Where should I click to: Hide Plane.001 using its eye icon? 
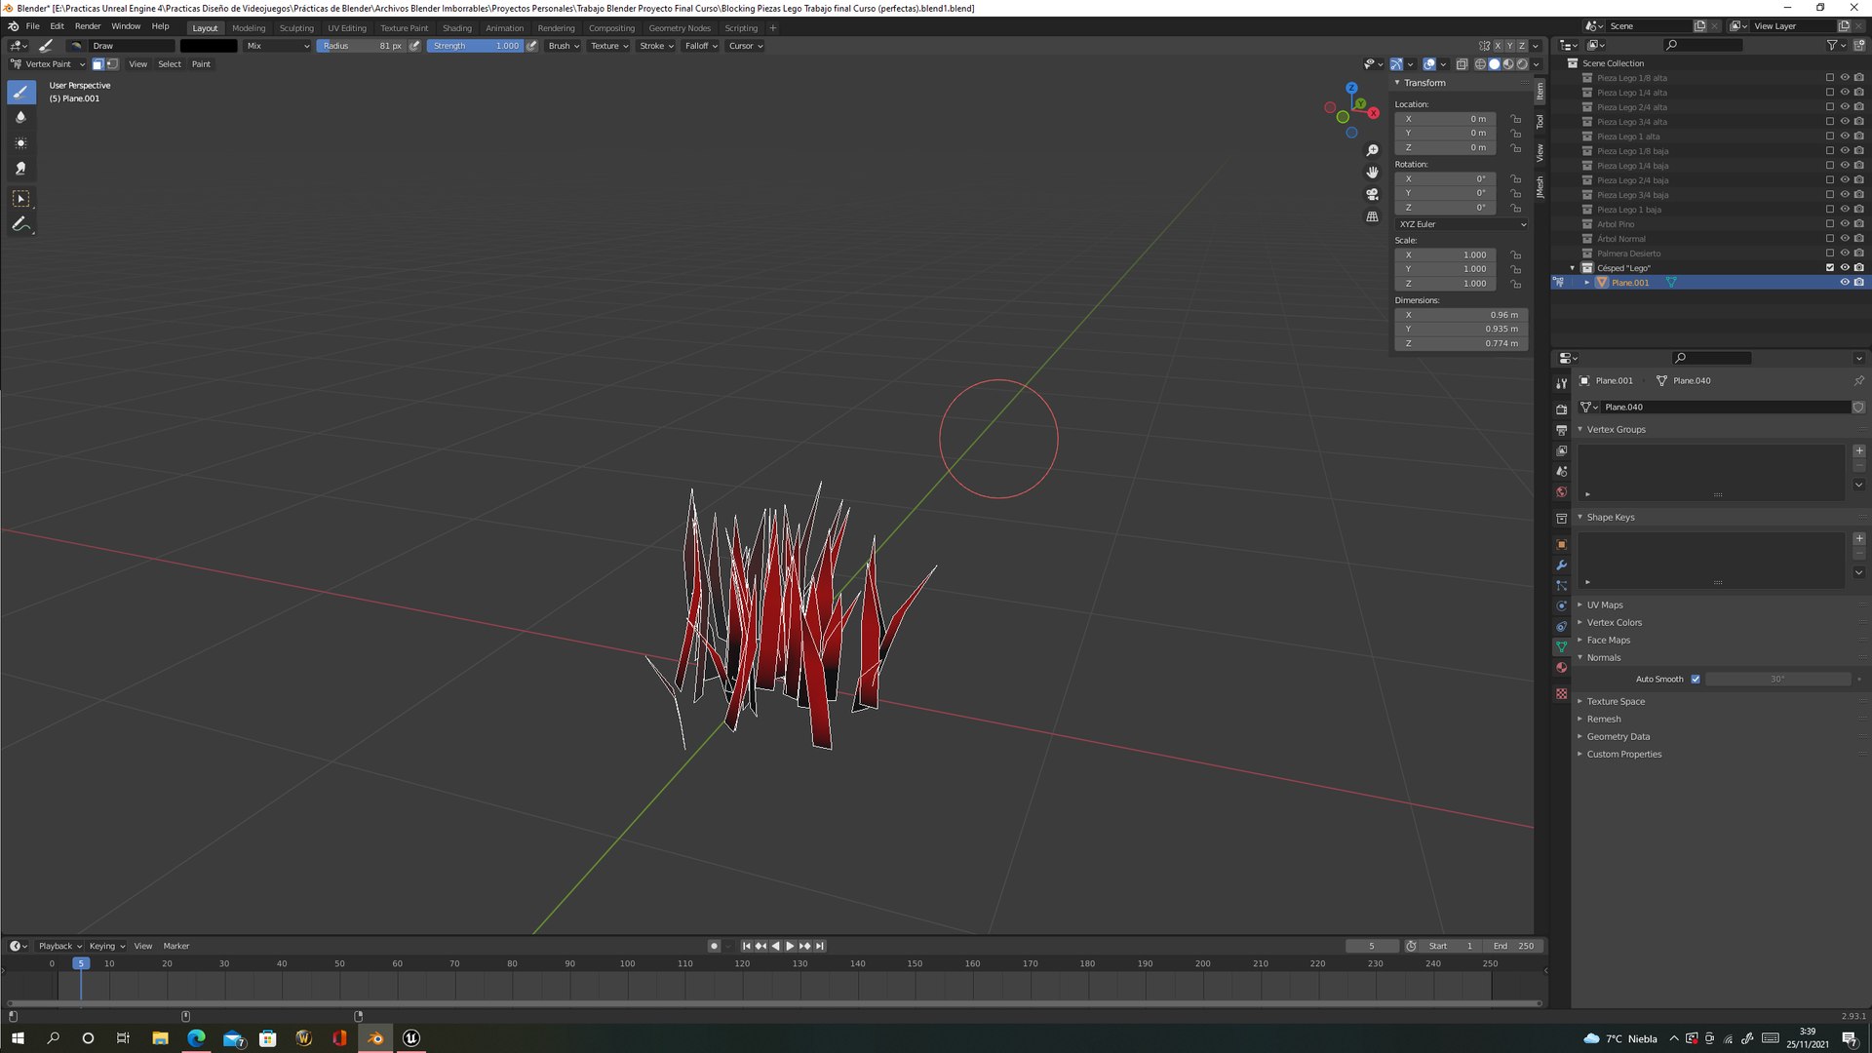pos(1844,283)
